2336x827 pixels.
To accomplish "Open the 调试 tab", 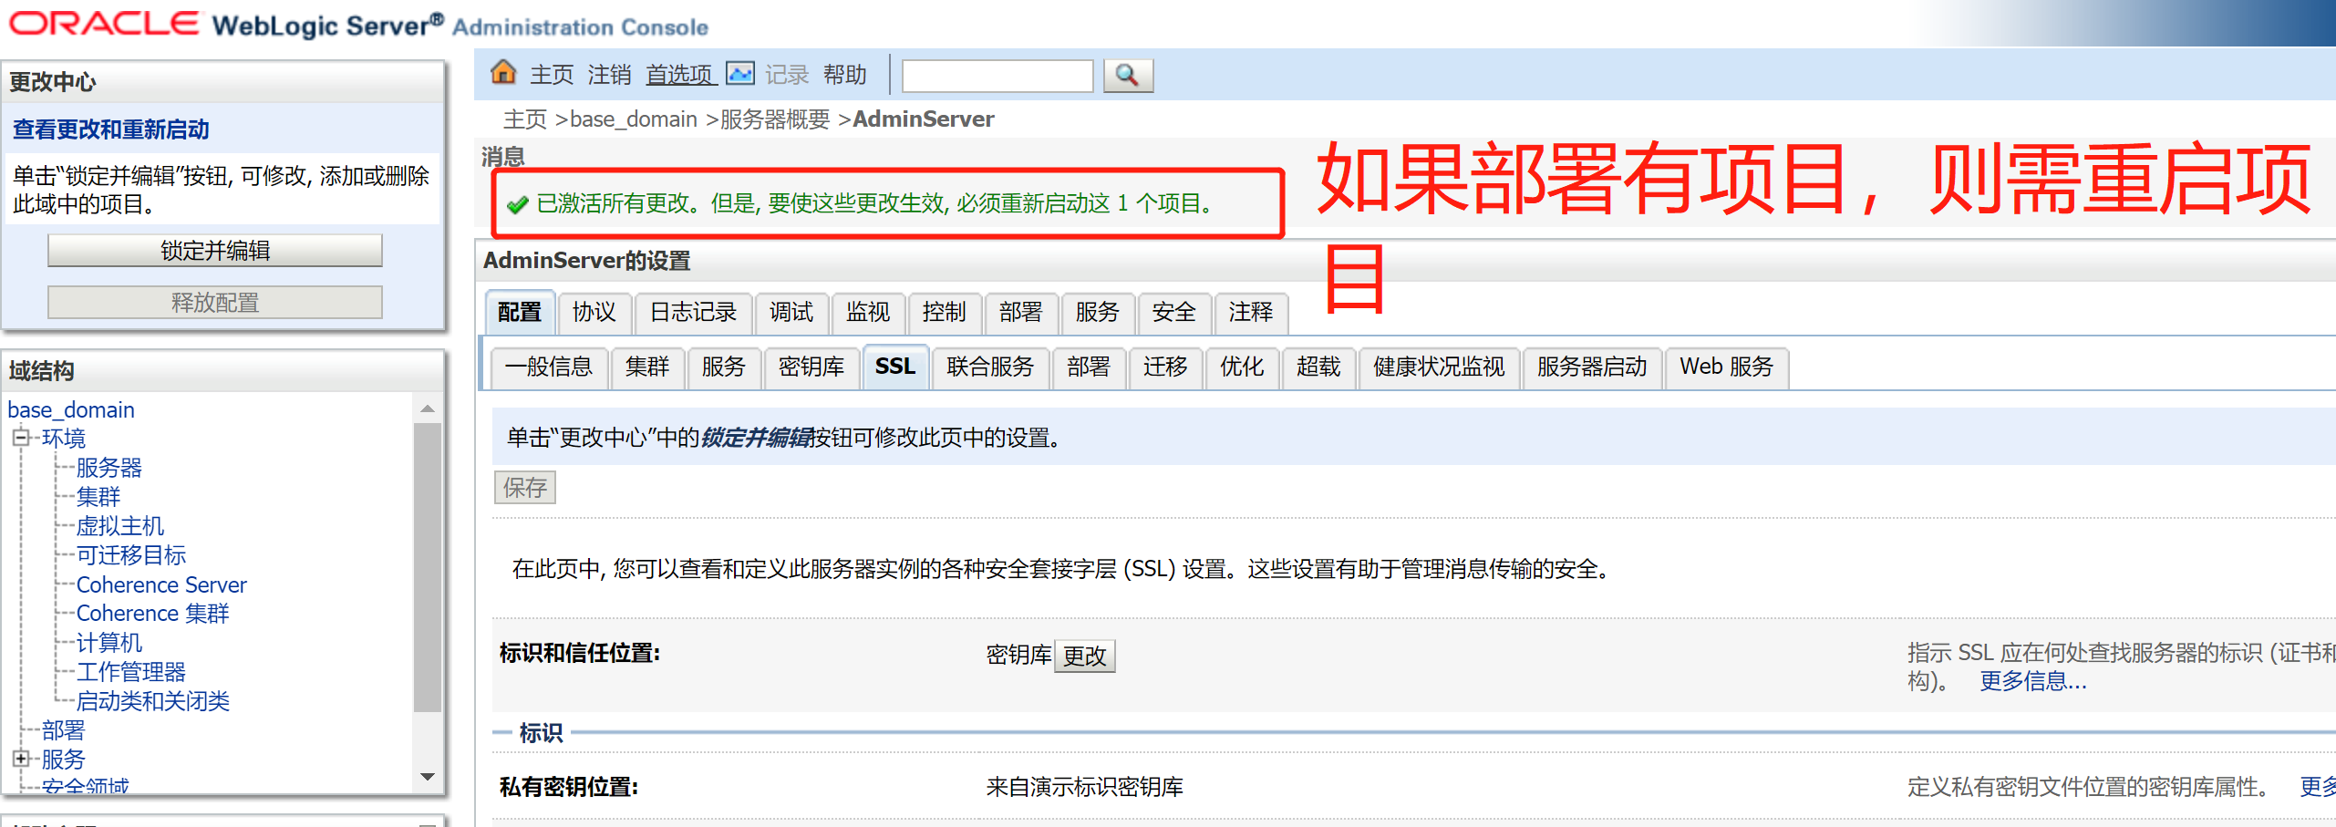I will (x=791, y=313).
